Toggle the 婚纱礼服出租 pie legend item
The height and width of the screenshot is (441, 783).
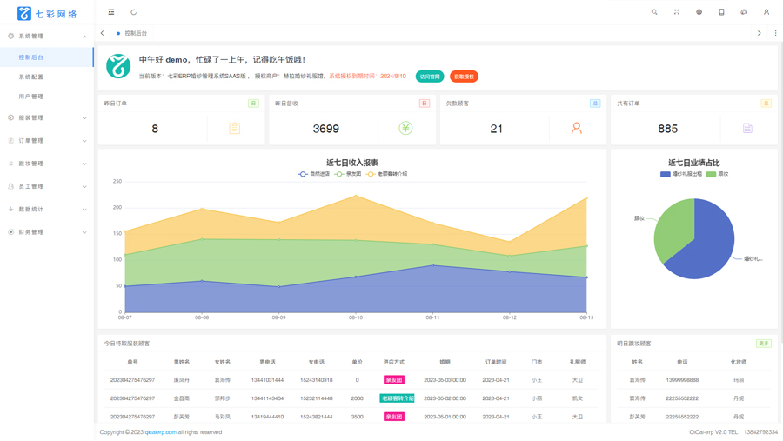(681, 174)
